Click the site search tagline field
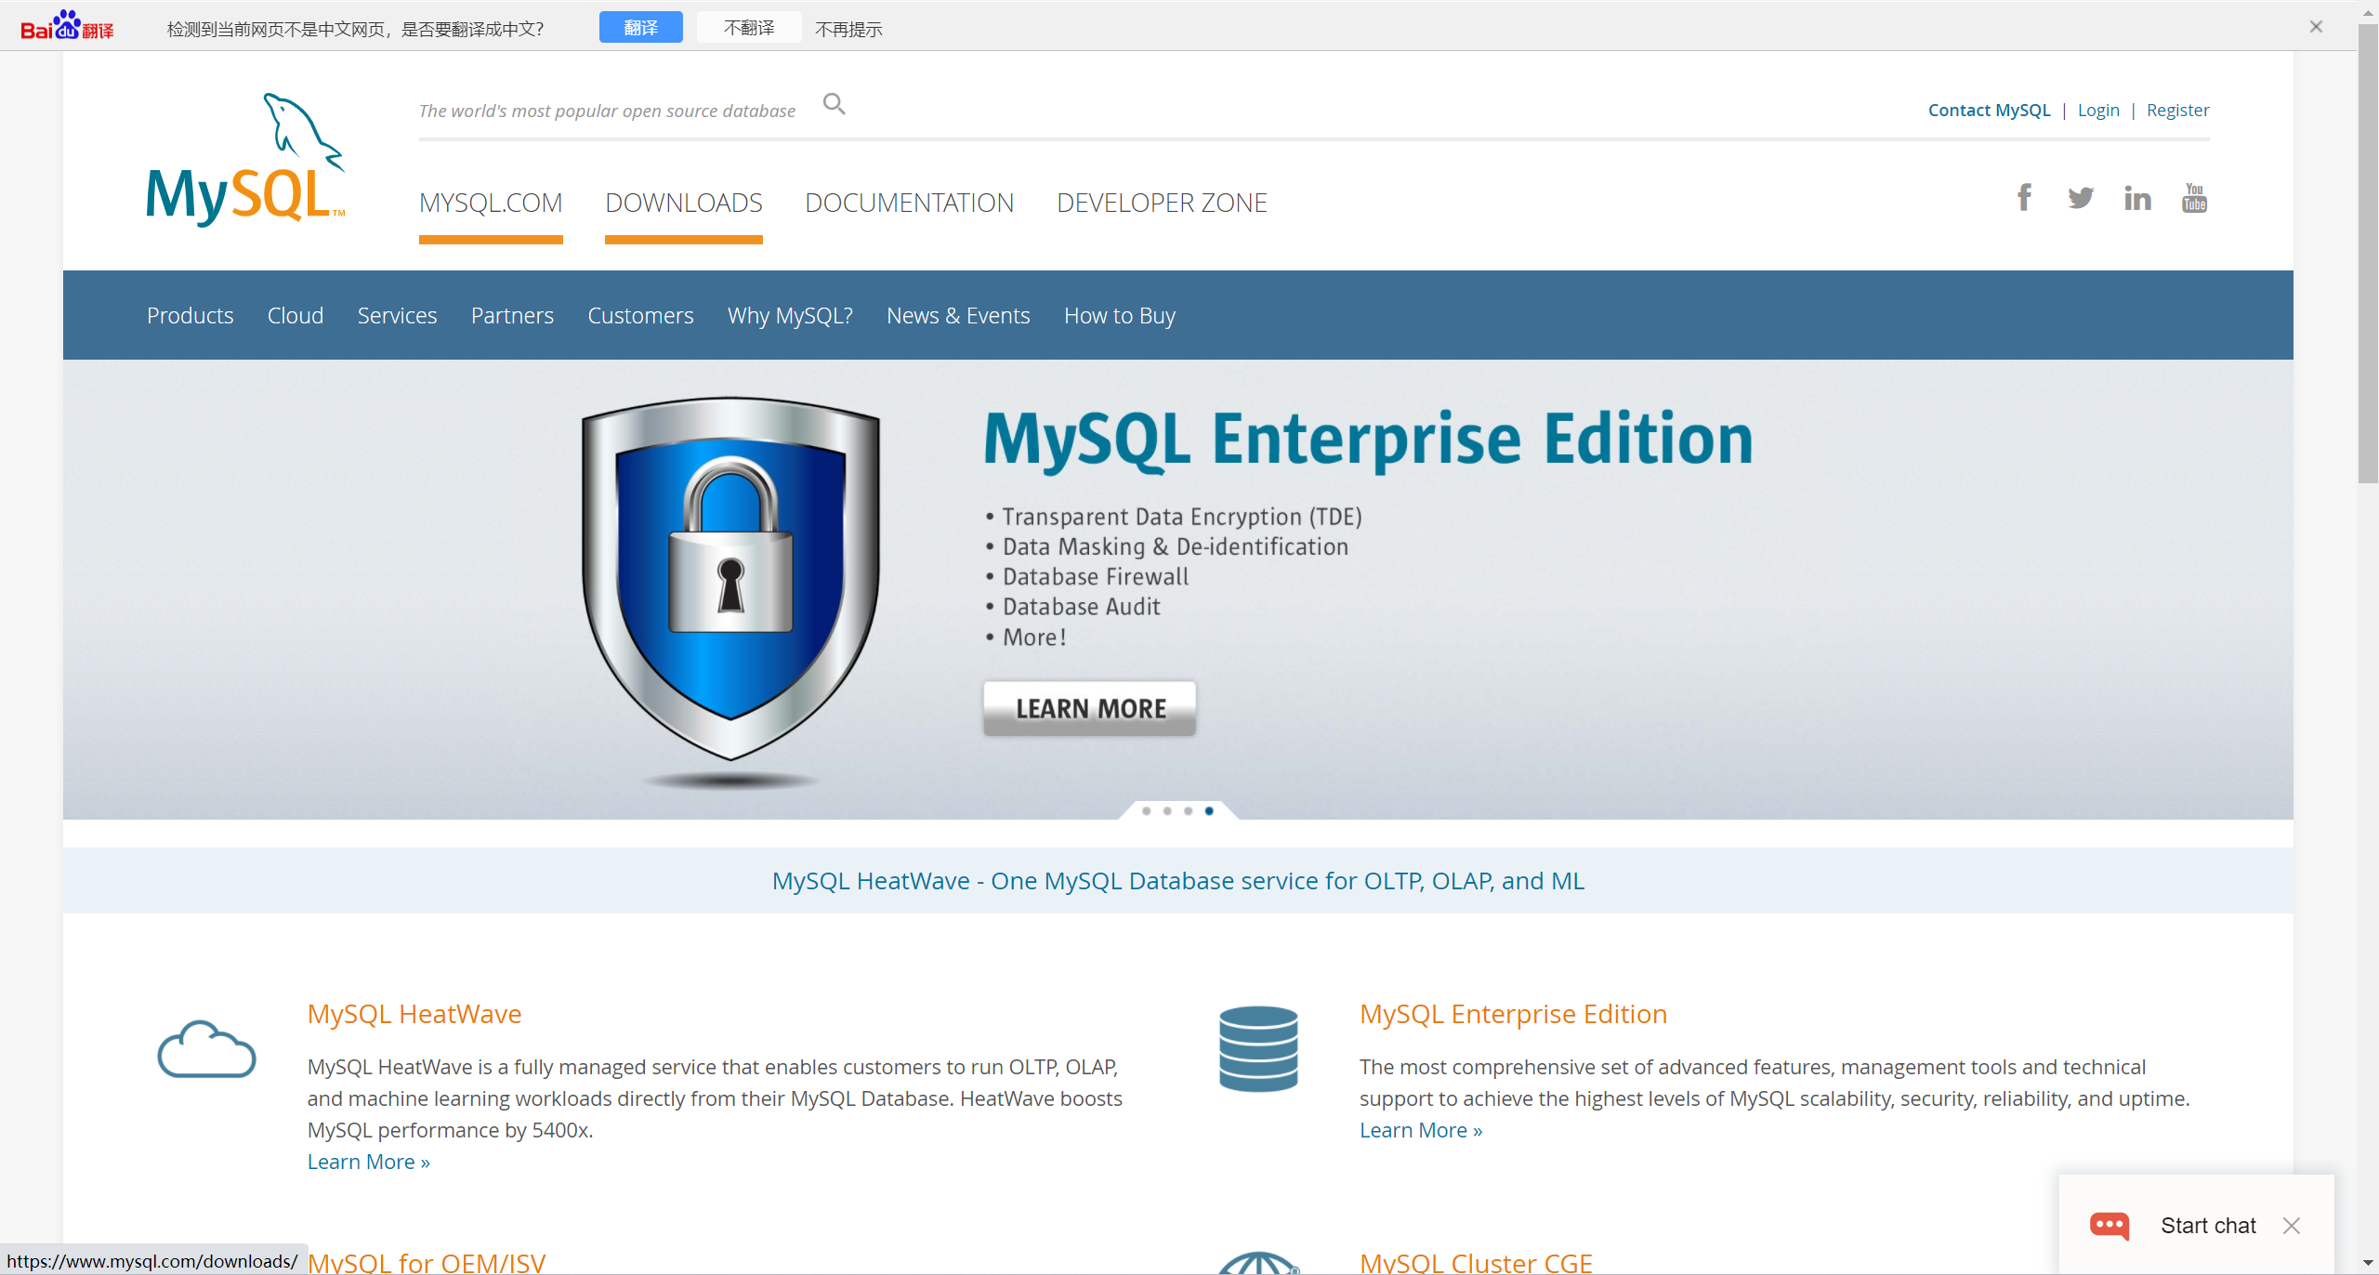Screen dimensions: 2379x1275 [x=607, y=111]
